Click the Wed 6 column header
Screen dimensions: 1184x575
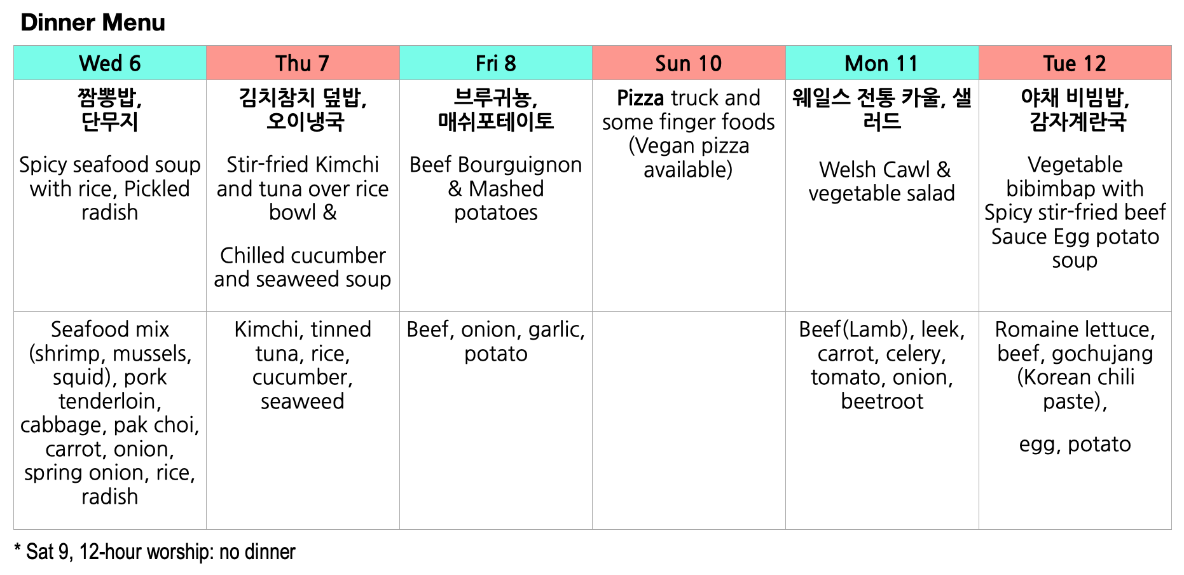coord(110,63)
